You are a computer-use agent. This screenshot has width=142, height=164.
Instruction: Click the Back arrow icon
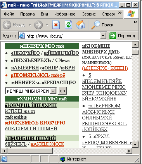[x=7, y=25]
